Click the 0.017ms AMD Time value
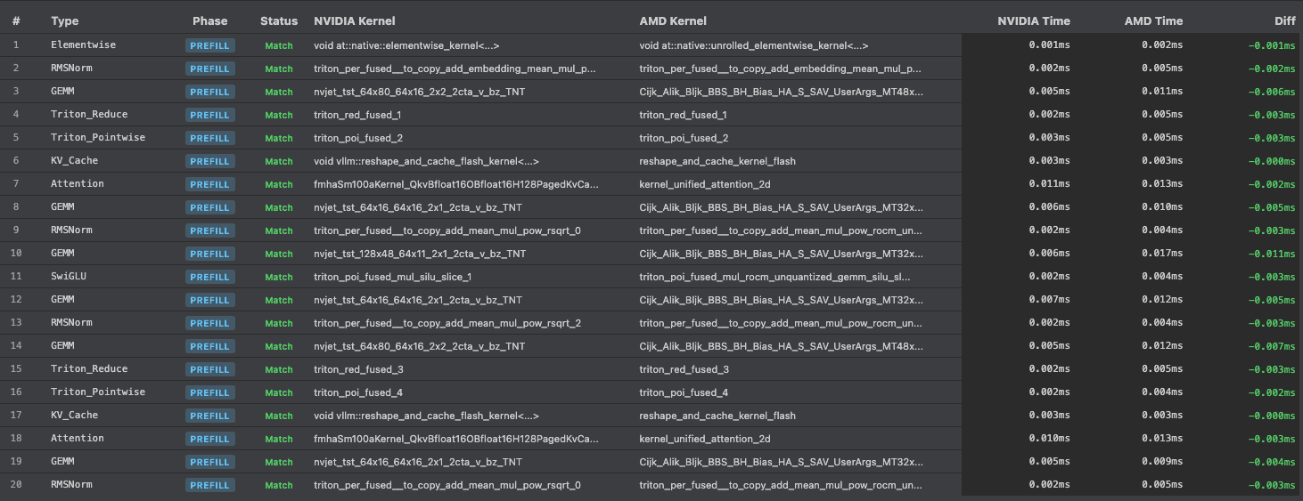 (1165, 254)
